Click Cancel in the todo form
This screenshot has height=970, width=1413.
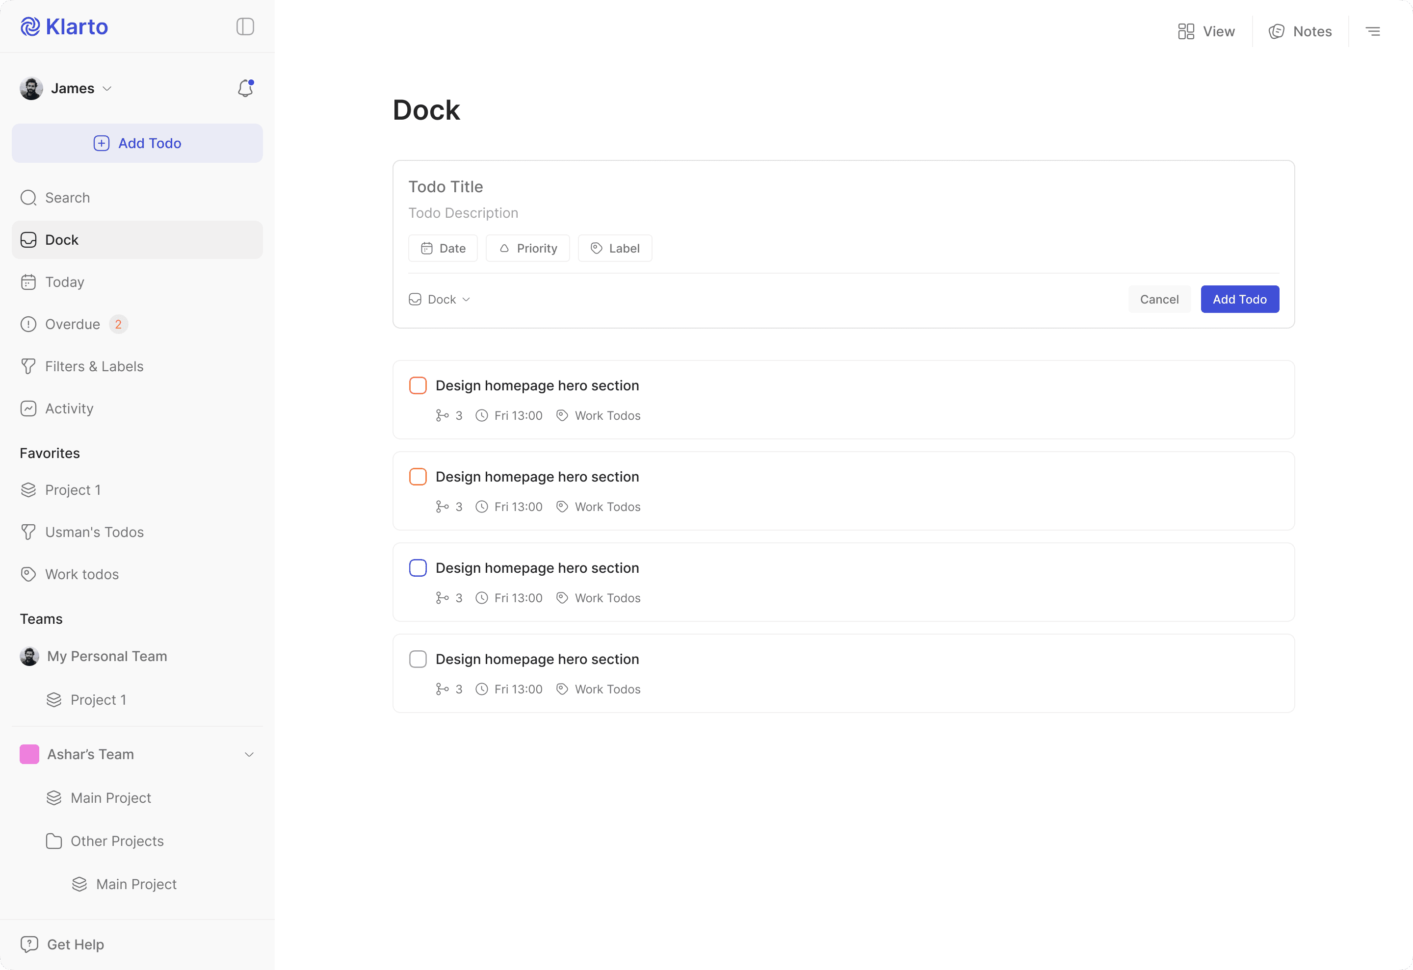click(x=1159, y=299)
